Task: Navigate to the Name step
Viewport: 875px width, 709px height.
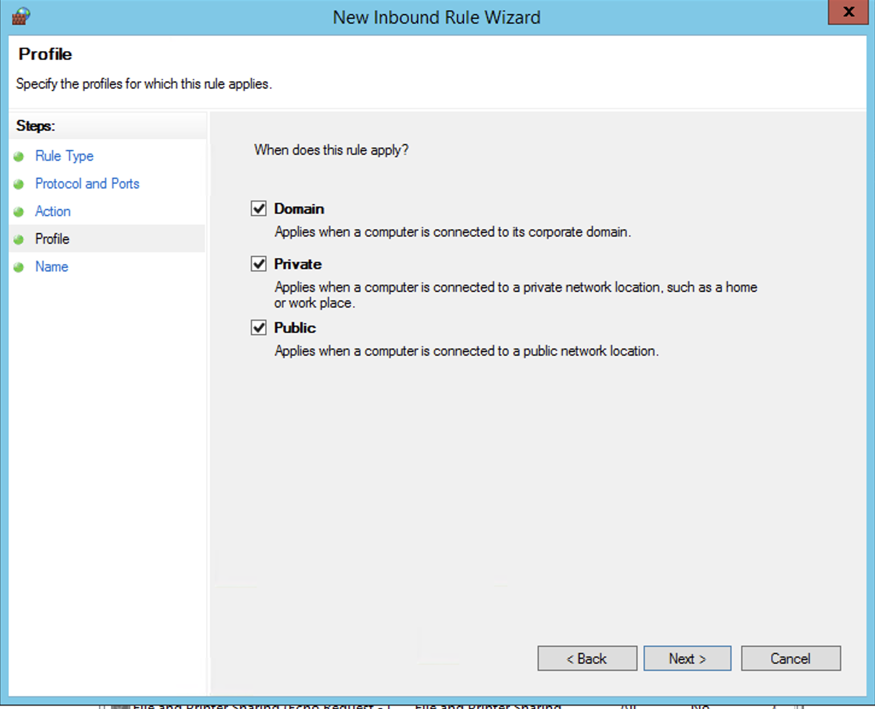Action: point(52,267)
